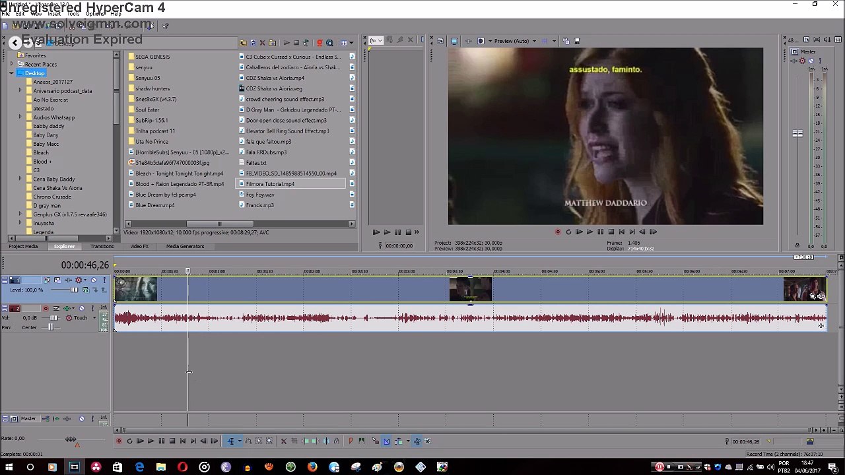Select the middle video clip thumbnail on timeline
This screenshot has height=475, width=845.
471,290
